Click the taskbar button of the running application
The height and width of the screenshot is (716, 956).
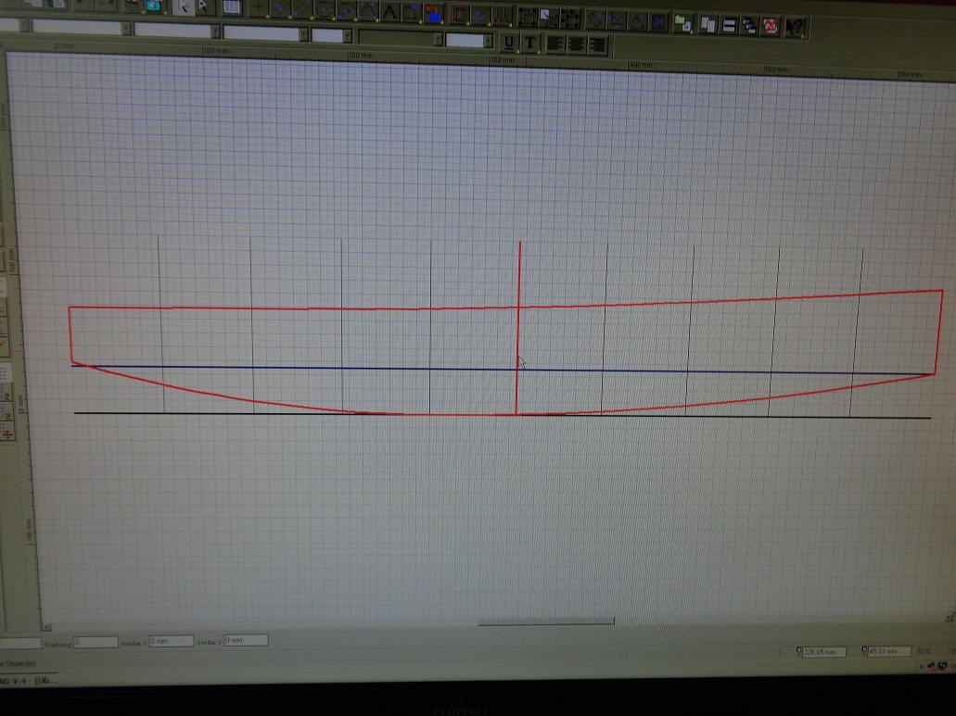pos(32,681)
